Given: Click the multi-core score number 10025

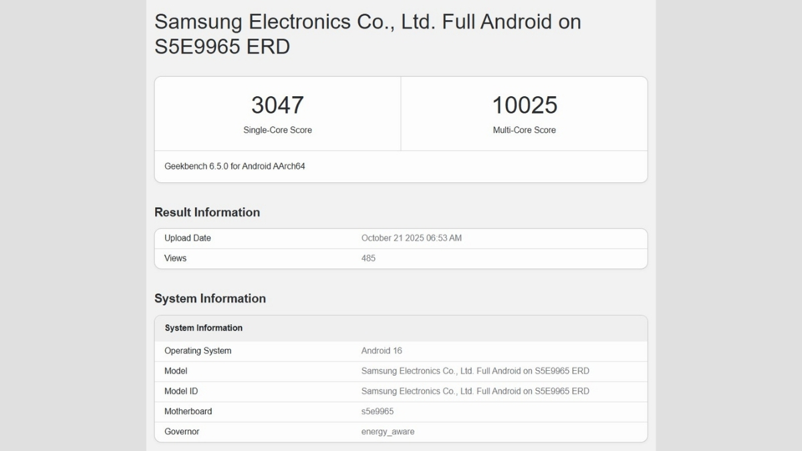Looking at the screenshot, I should pos(524,105).
